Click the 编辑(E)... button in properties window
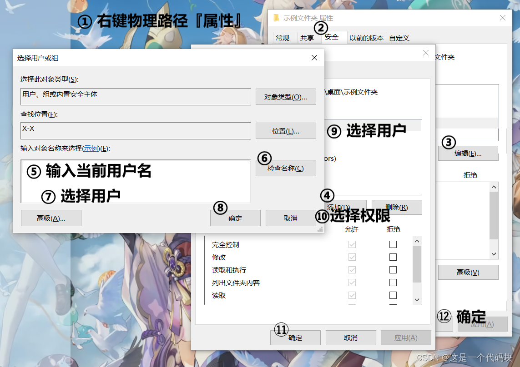 tap(468, 154)
